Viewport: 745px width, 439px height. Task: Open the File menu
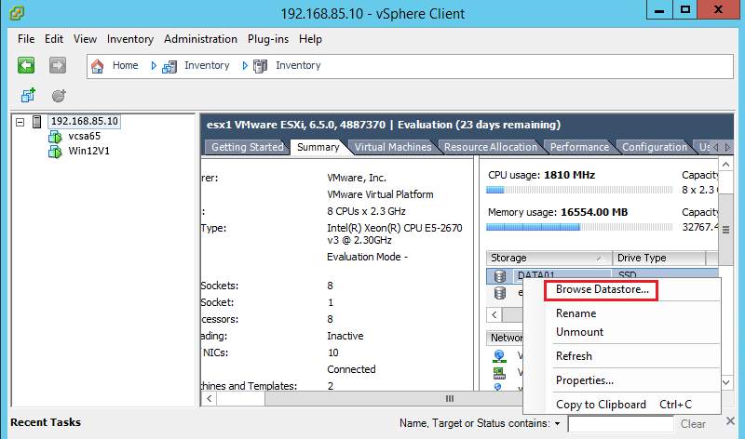(x=26, y=39)
